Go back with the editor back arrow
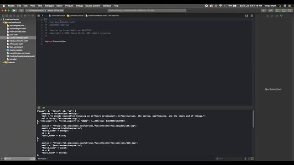This screenshot has width=294, height=165. point(43,16)
